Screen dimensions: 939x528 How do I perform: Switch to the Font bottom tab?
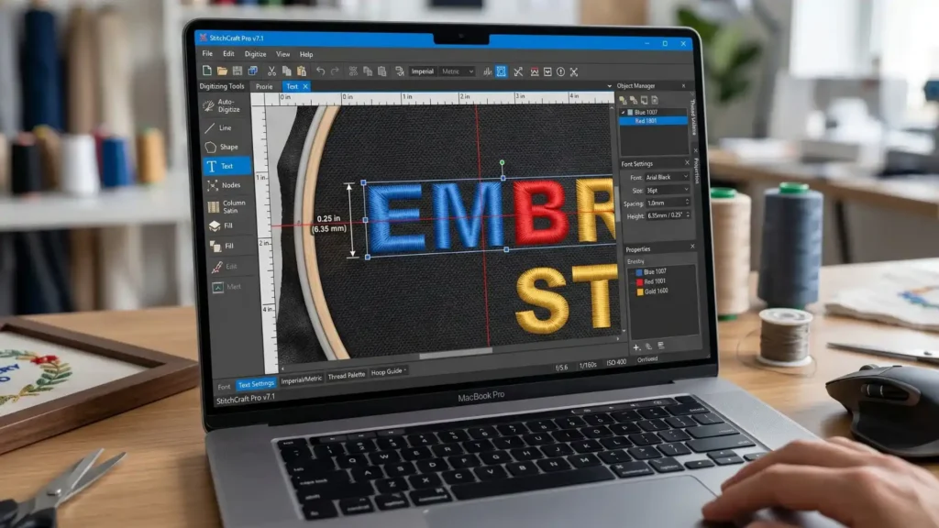click(x=224, y=387)
